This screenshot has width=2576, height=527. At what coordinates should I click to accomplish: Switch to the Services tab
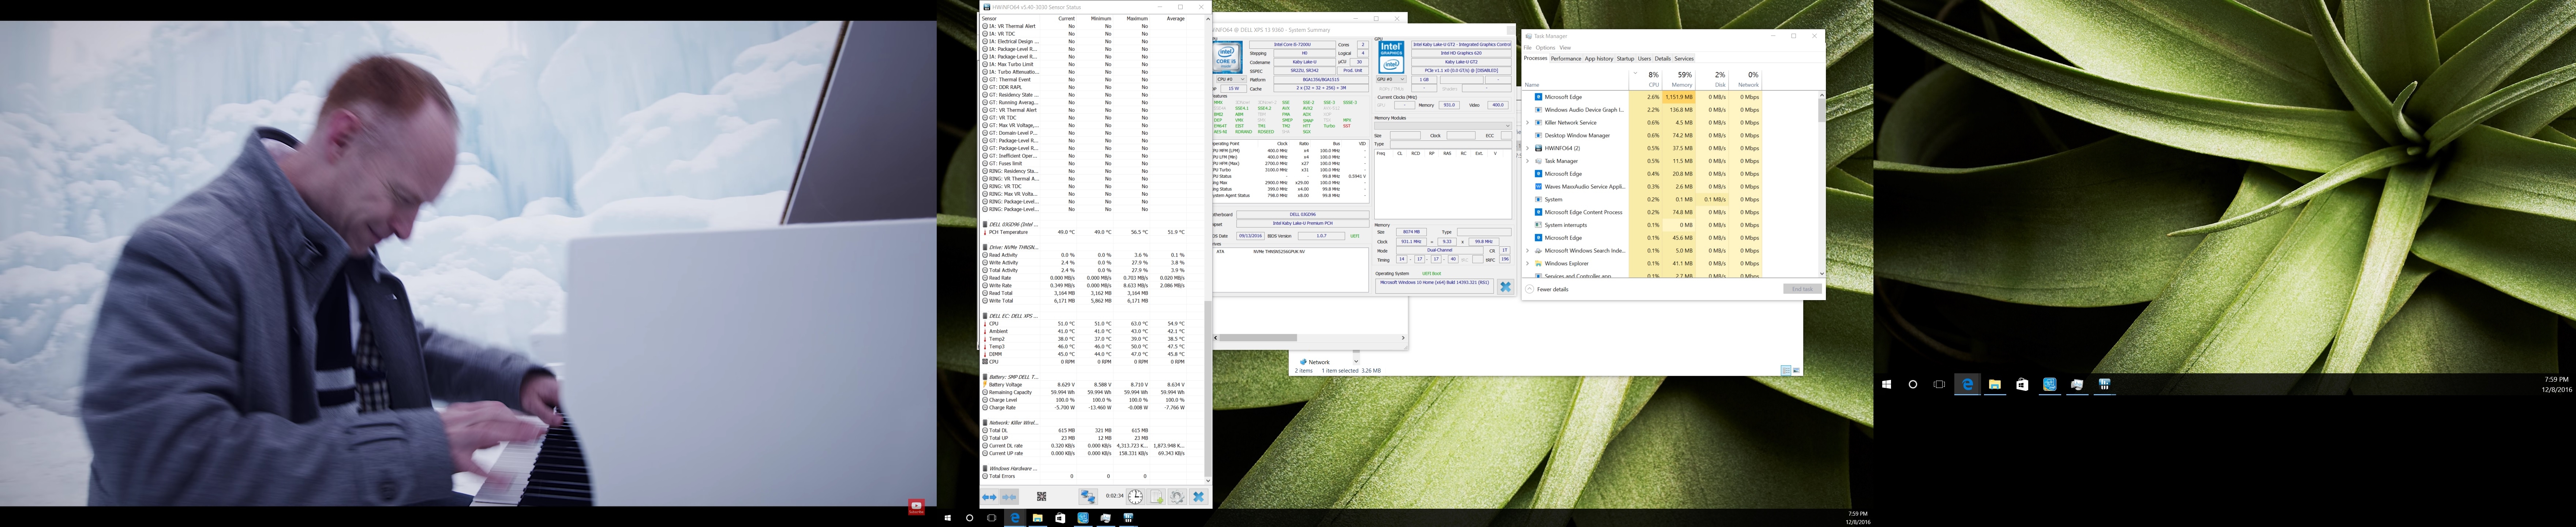(1684, 59)
